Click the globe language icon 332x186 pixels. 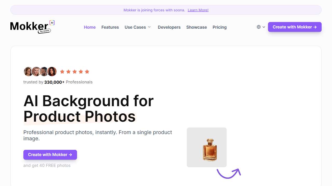[x=259, y=27]
